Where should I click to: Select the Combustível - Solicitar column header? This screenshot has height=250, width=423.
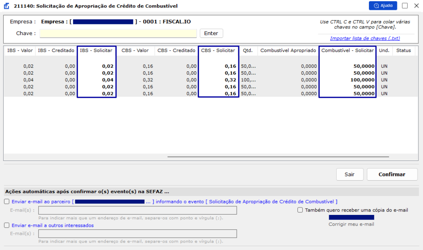pyautogui.click(x=347, y=50)
